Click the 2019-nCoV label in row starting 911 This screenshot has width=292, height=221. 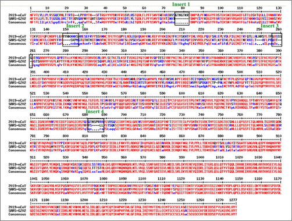(17, 164)
